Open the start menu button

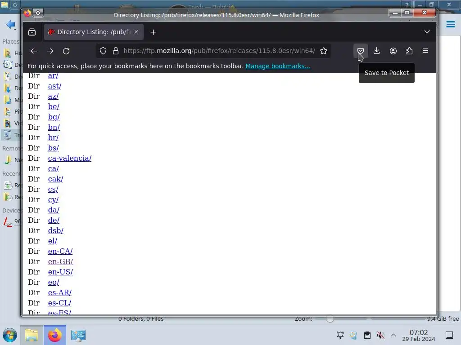click(10, 335)
